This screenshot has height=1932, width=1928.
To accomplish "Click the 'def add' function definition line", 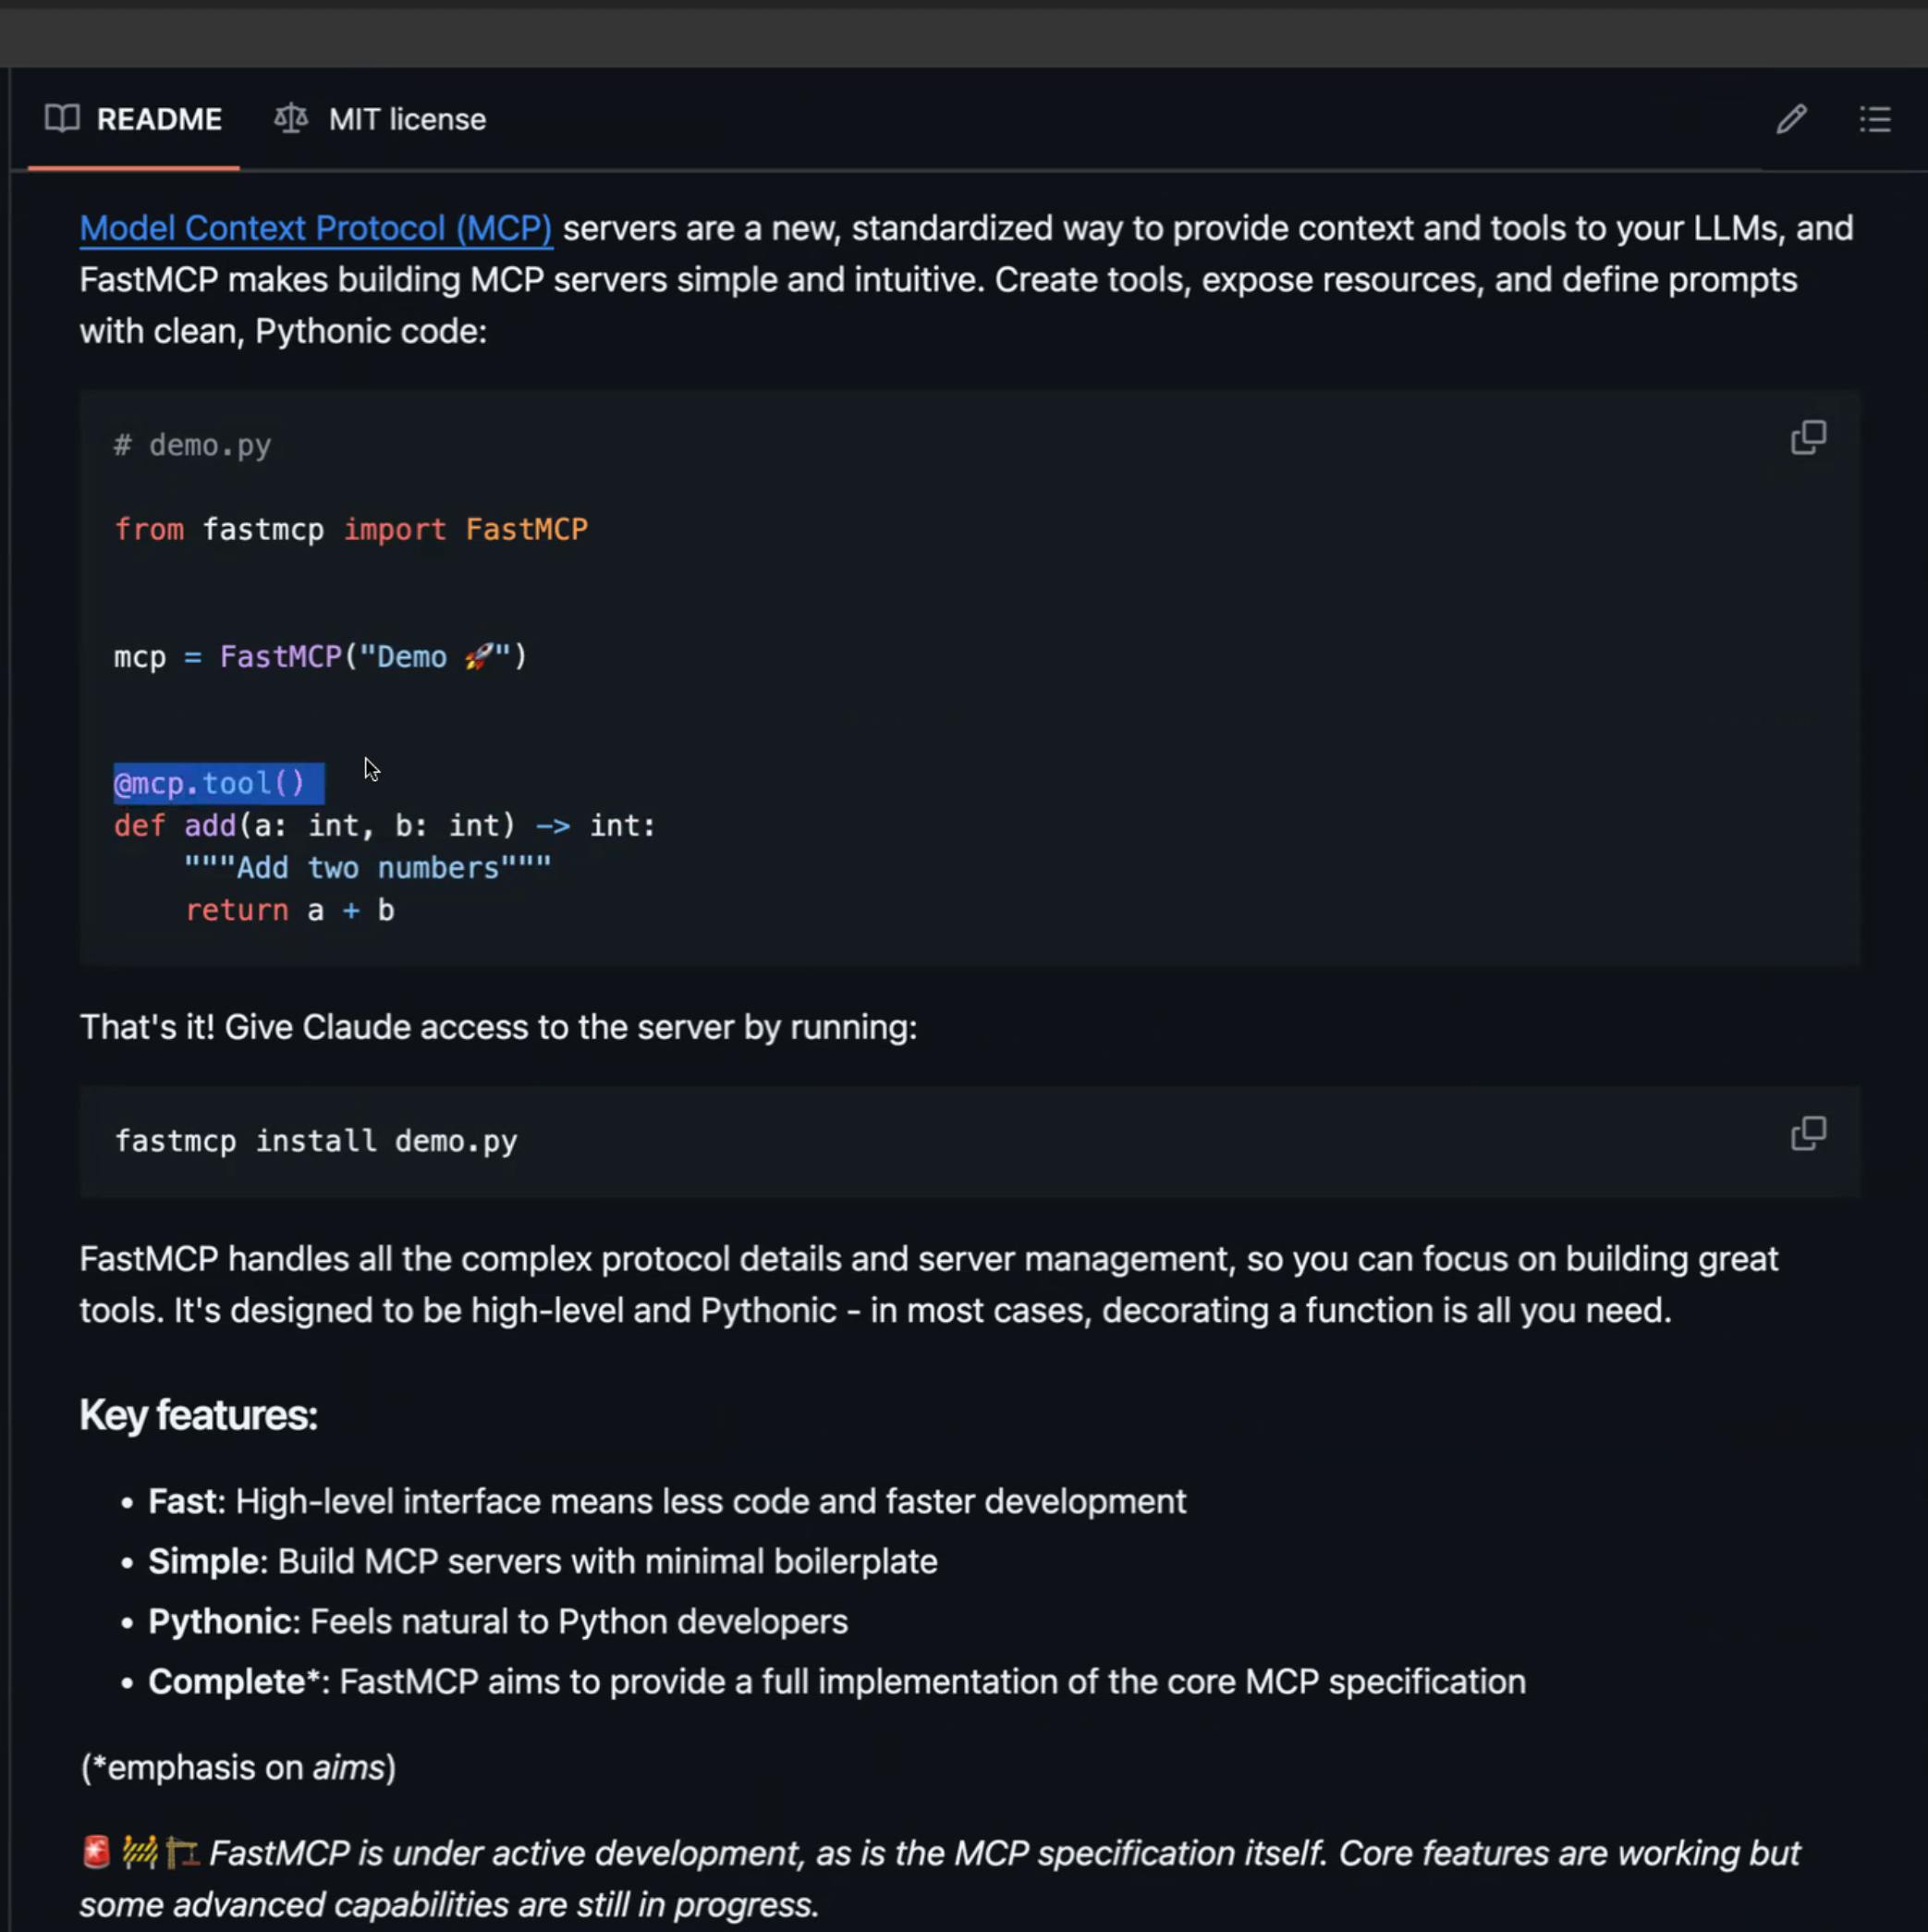I will coord(384,826).
